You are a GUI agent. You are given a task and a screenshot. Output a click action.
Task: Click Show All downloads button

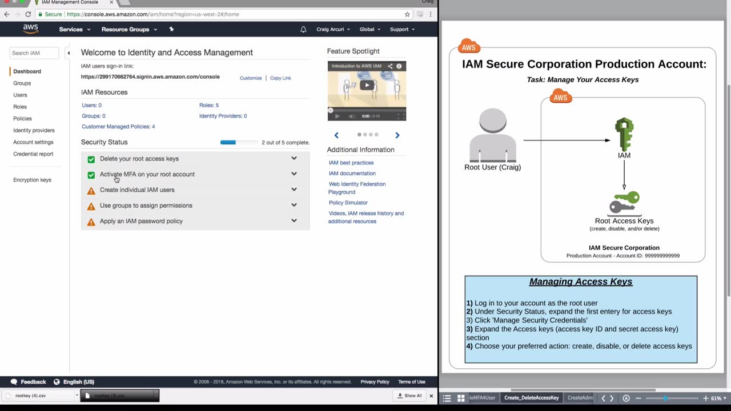(x=410, y=396)
